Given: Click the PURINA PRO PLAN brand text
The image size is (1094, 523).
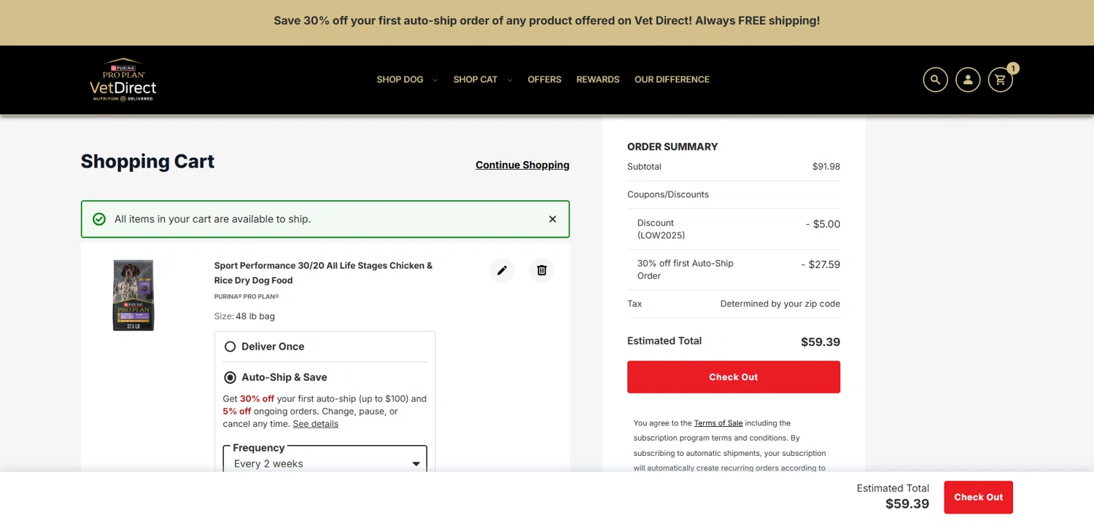Looking at the screenshot, I should click(247, 296).
